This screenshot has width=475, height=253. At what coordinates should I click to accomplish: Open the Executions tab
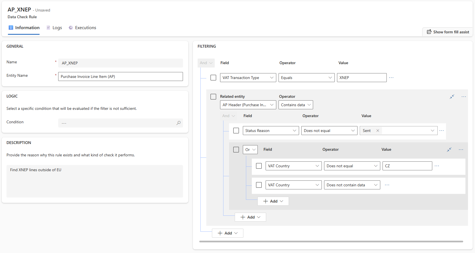pos(82,28)
